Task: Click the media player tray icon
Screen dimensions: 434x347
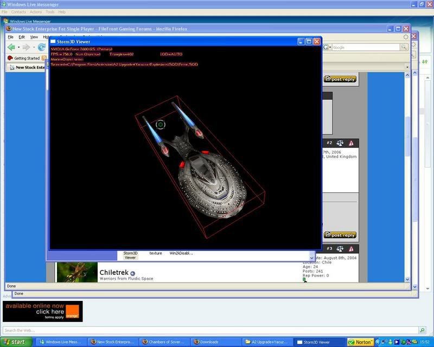Action: [397, 342]
